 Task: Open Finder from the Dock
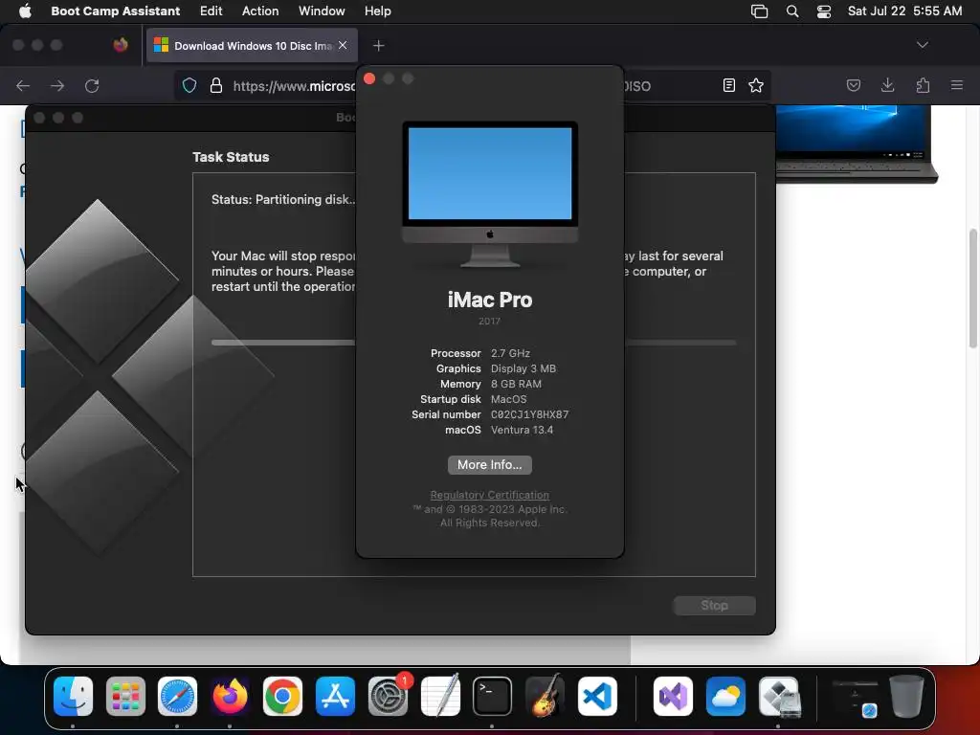click(73, 697)
